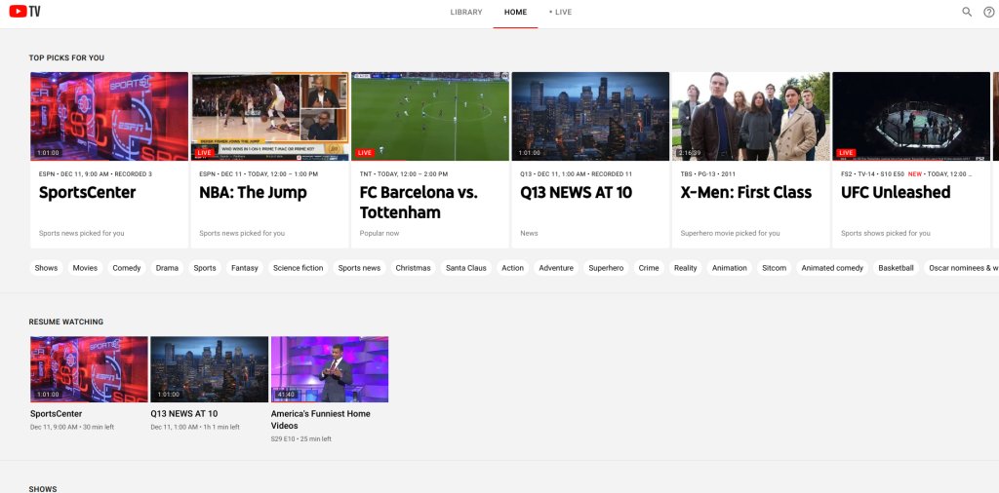The image size is (999, 493).
Task: Resume Q13 NEWS AT 10 thumbnail in Resume Watching
Action: click(x=209, y=369)
